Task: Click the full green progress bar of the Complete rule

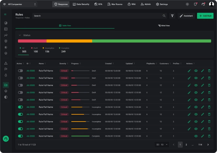Action: (x=80, y=136)
